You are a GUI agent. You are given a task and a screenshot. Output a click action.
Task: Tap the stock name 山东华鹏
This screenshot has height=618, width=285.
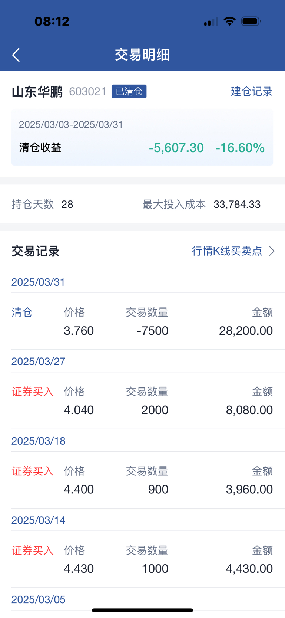tap(37, 92)
